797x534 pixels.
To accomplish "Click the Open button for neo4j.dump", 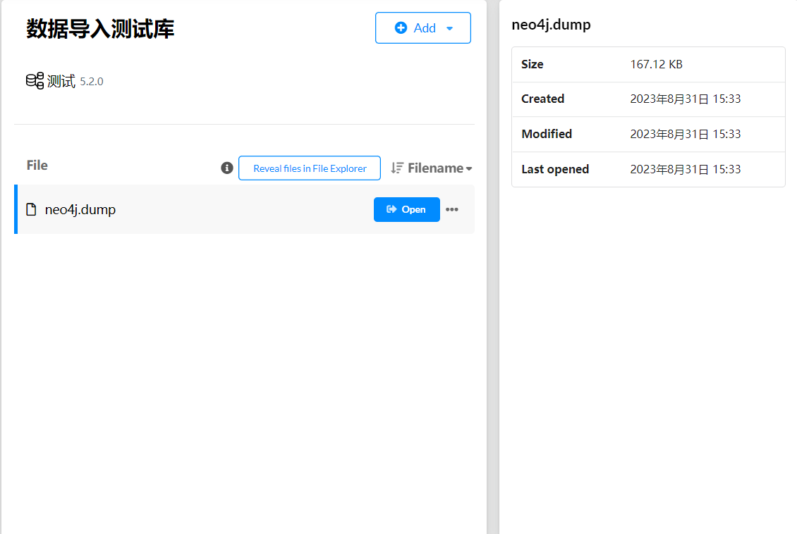I will pyautogui.click(x=407, y=210).
